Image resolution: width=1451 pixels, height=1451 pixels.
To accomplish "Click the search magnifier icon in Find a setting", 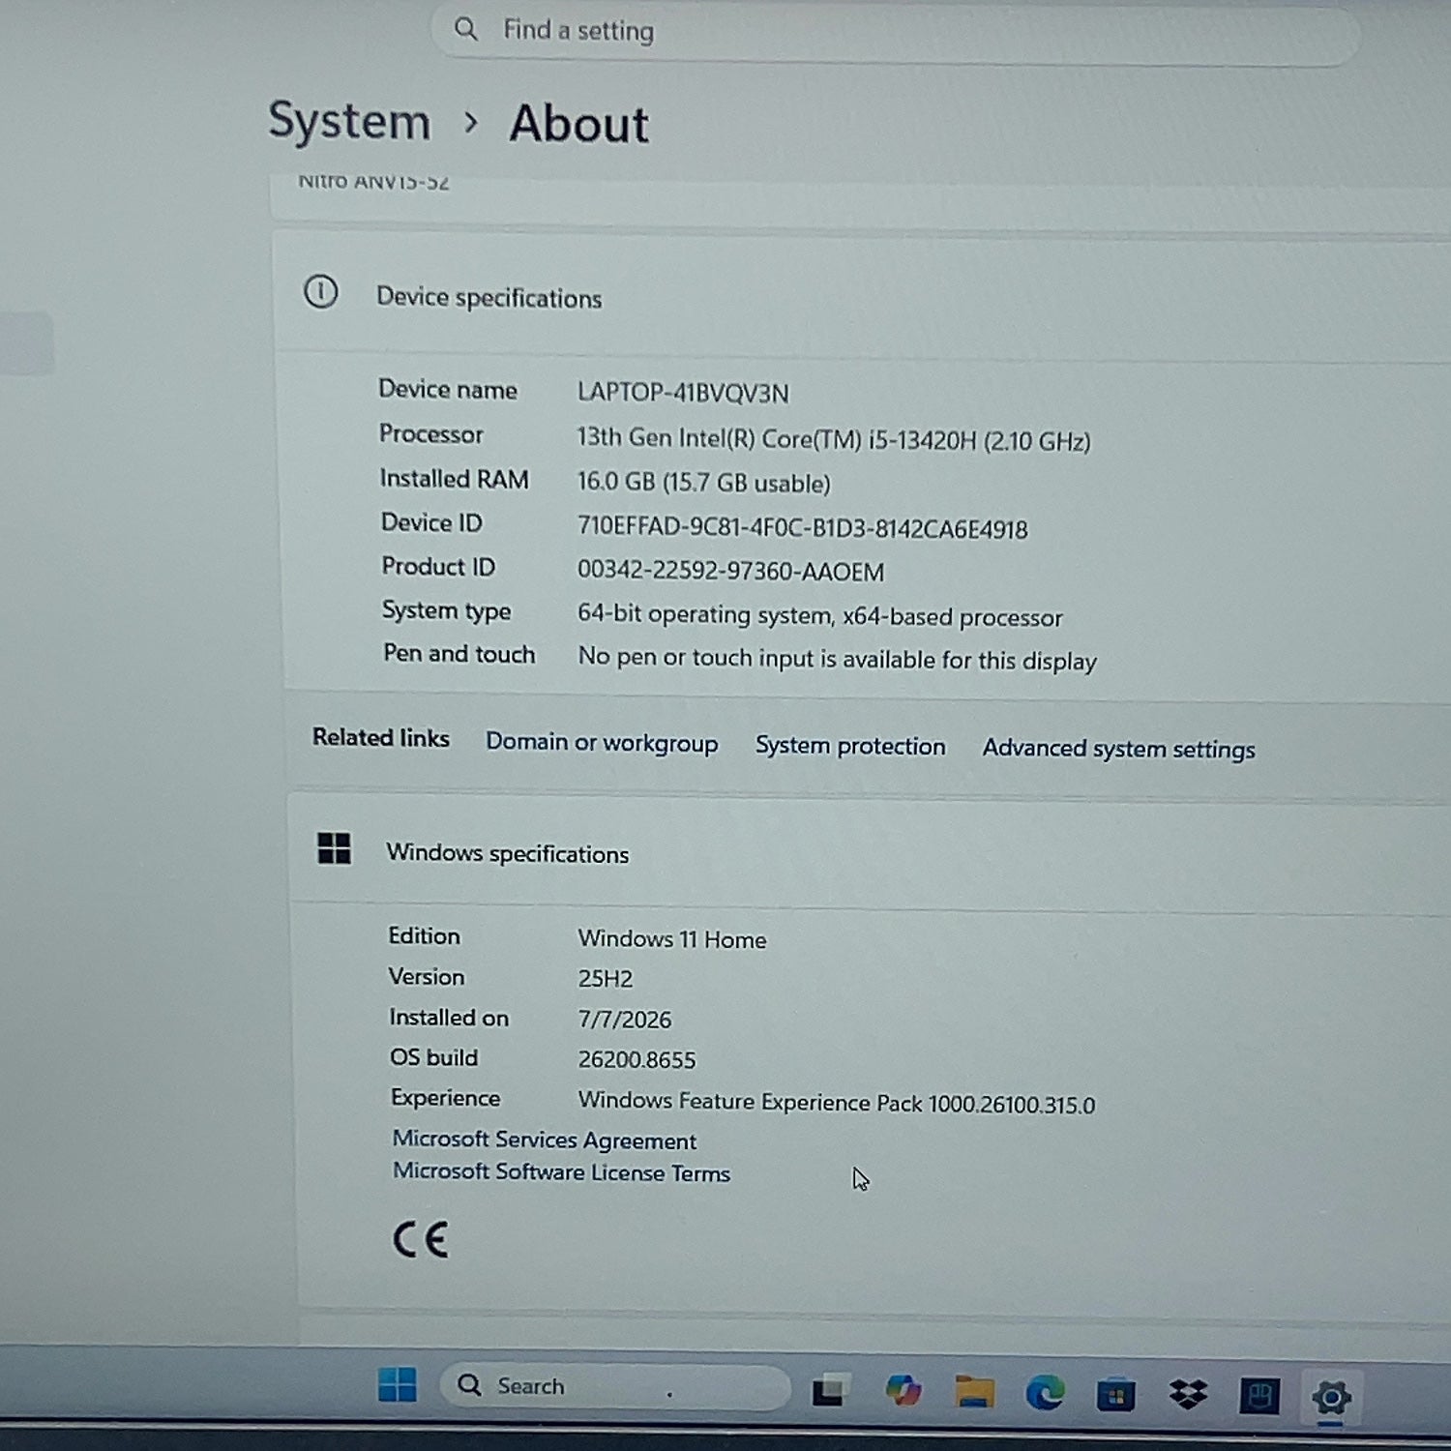I will click(x=466, y=29).
